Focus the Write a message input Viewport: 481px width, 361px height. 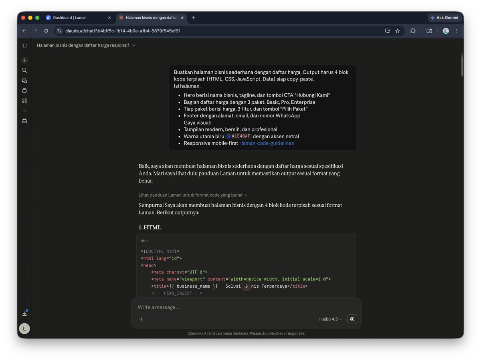246,307
